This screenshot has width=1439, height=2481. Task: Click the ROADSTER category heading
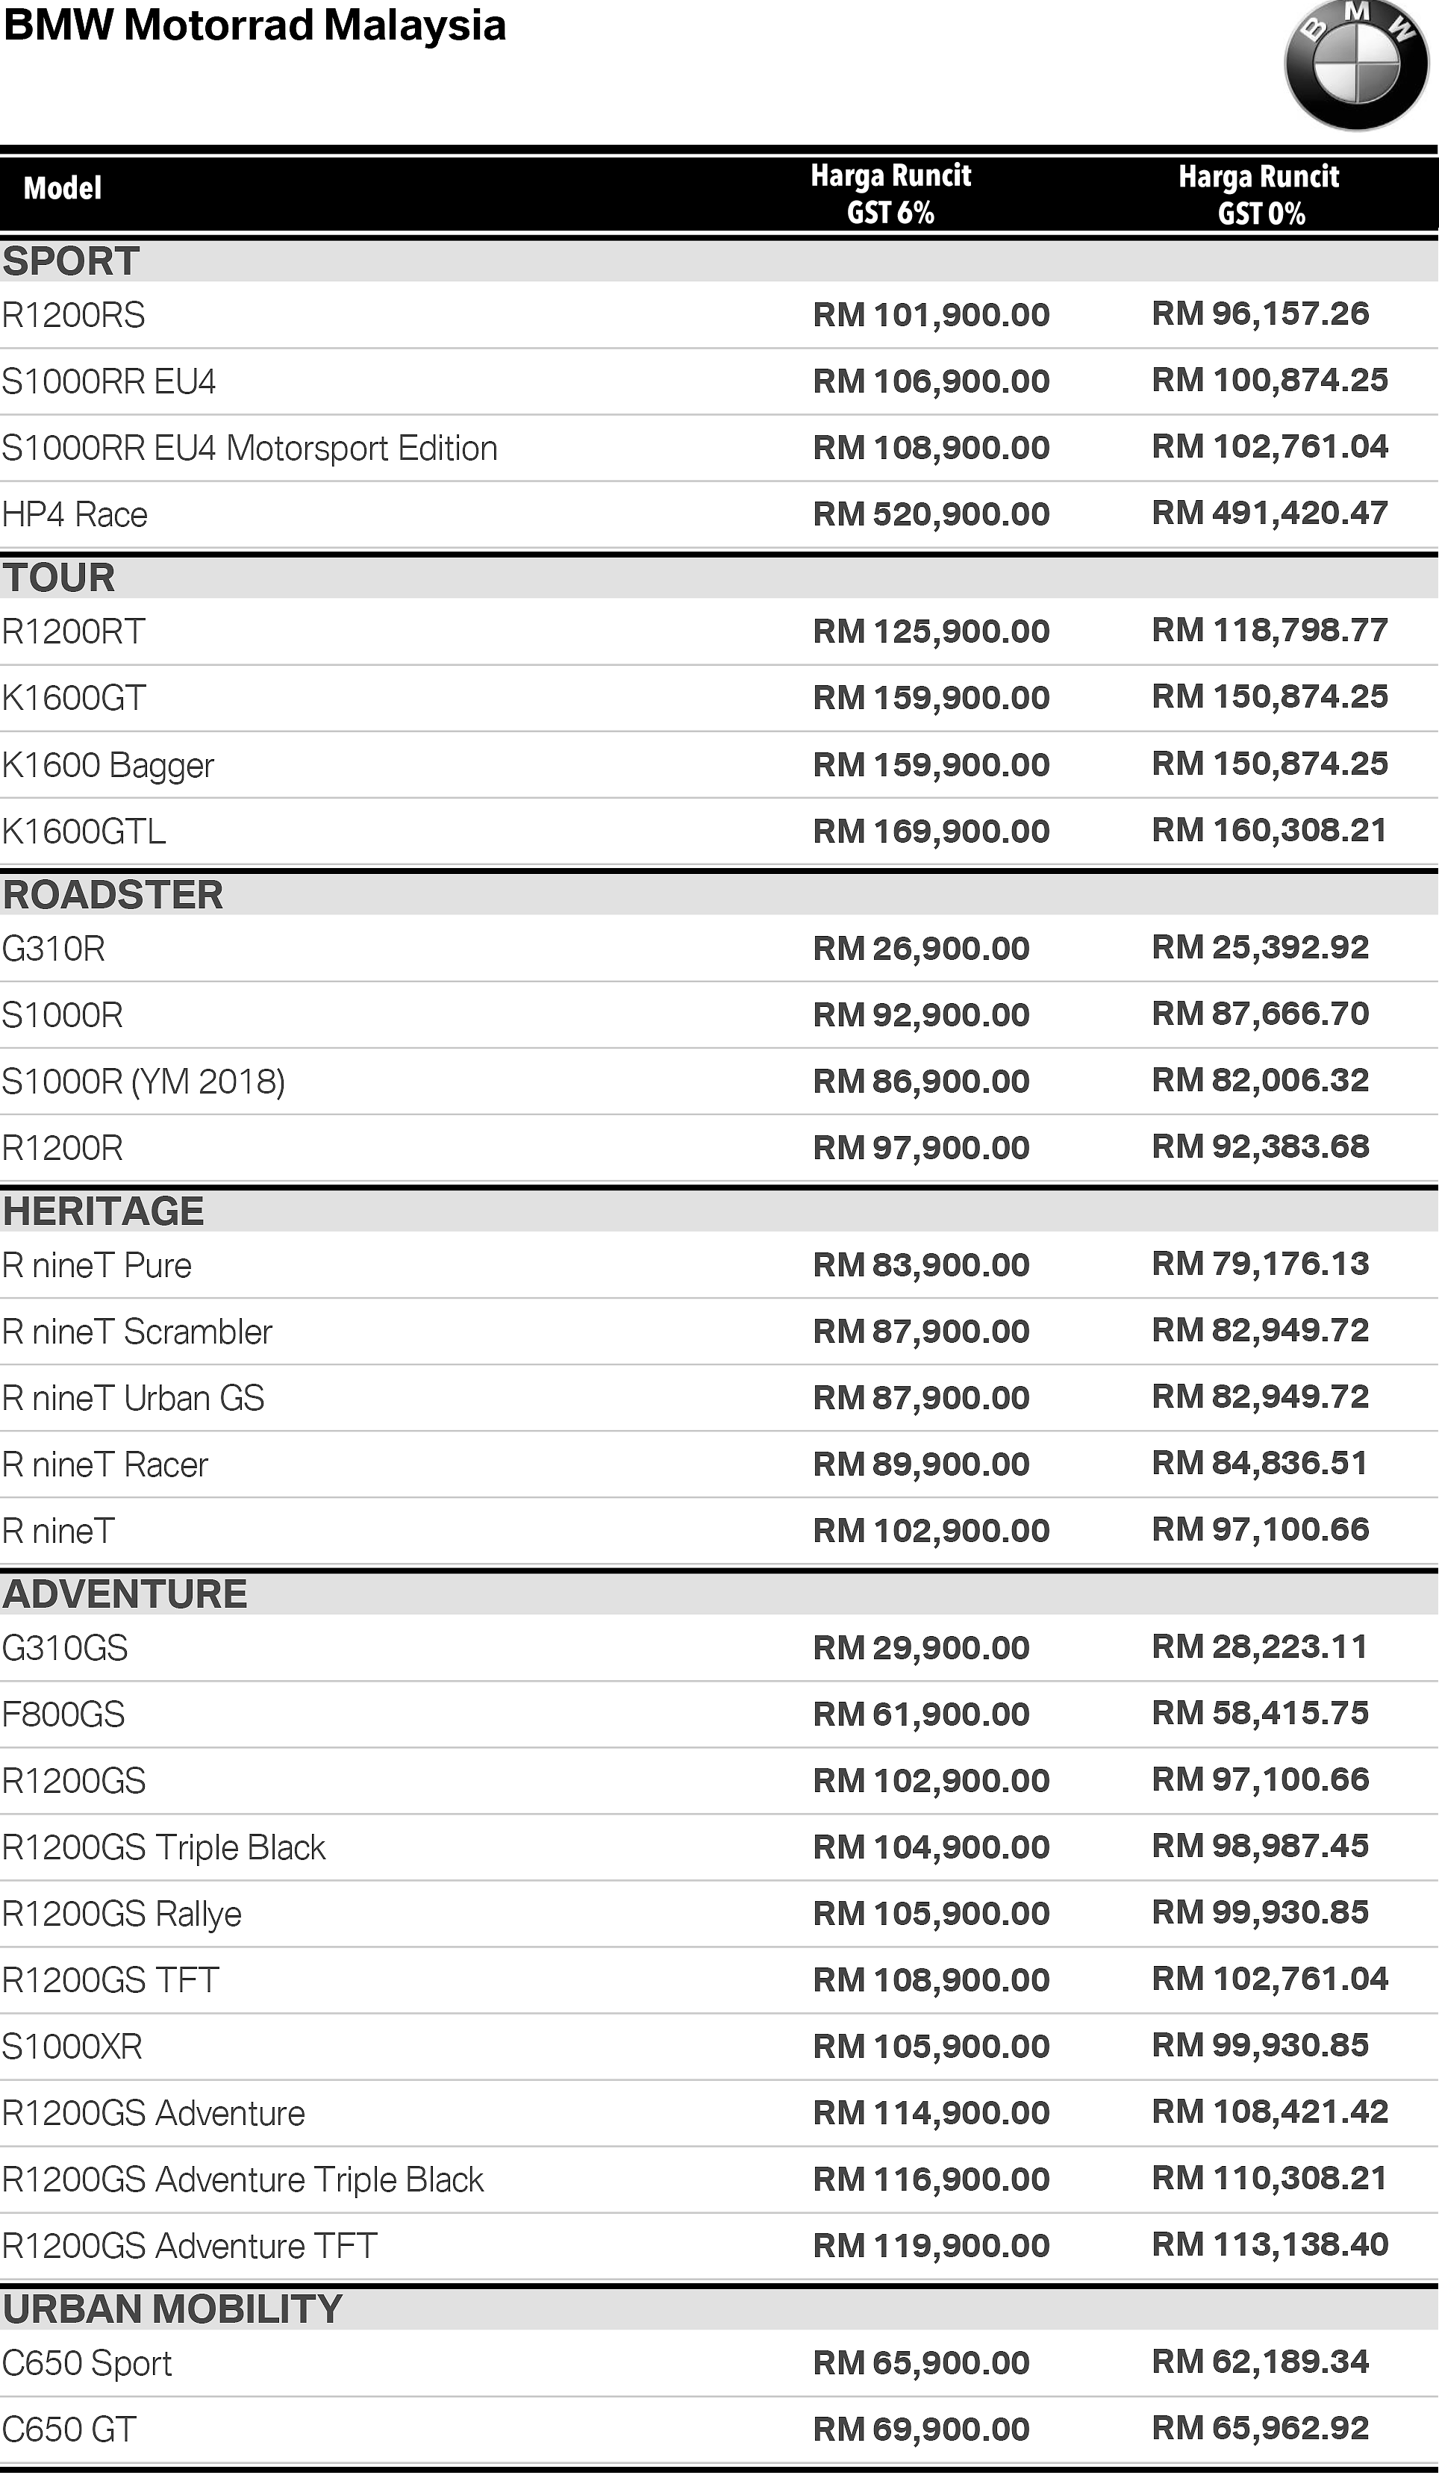pyautogui.click(x=113, y=895)
